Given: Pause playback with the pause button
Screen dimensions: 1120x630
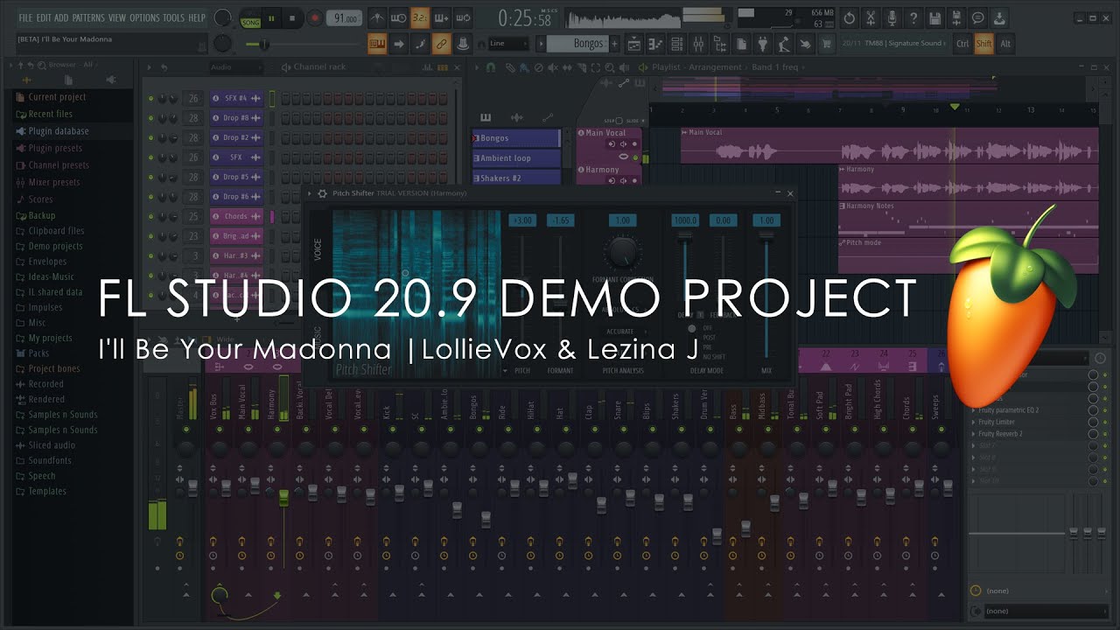Looking at the screenshot, I should (x=271, y=17).
